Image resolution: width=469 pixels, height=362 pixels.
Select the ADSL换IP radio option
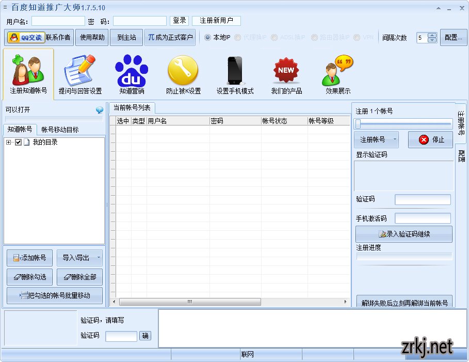click(x=274, y=37)
